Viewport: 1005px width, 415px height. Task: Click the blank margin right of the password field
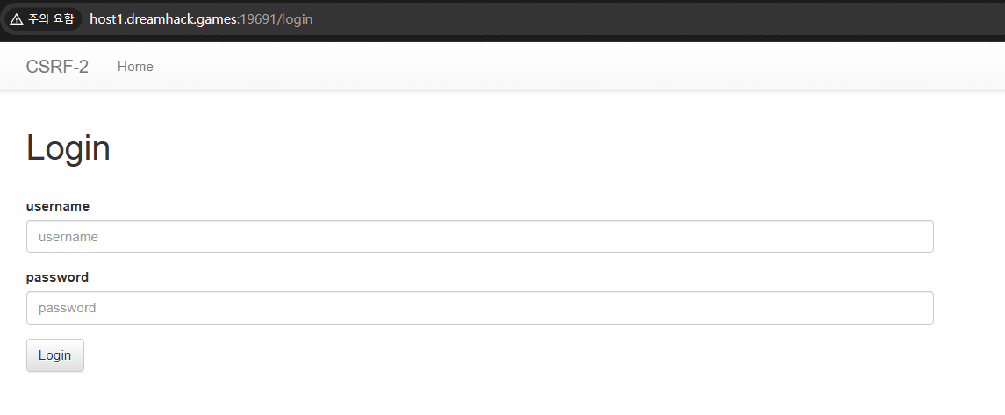tap(968, 308)
